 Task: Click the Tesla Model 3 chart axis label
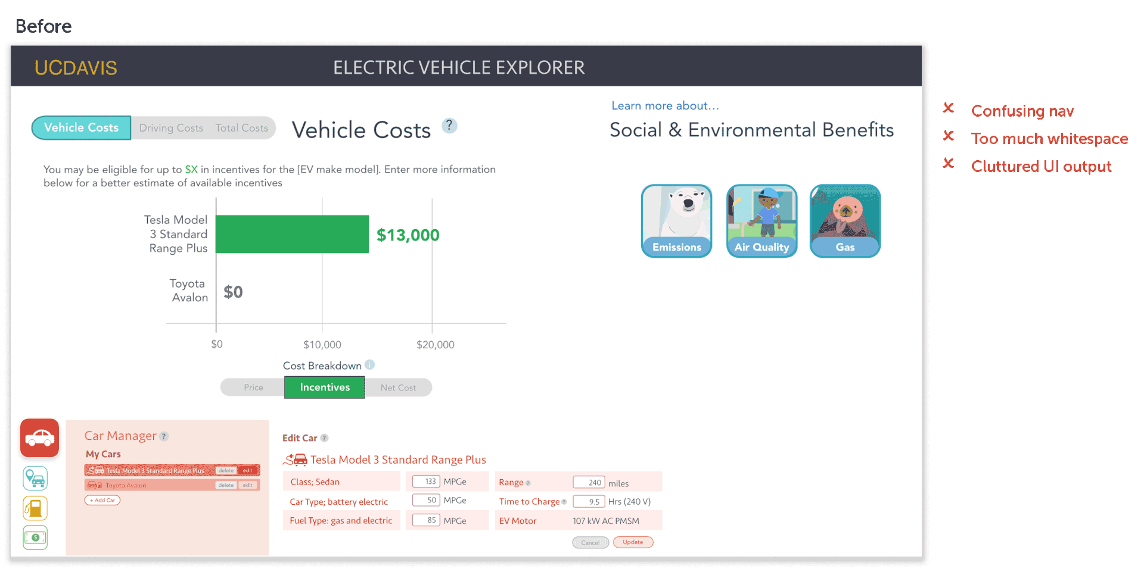pos(176,234)
